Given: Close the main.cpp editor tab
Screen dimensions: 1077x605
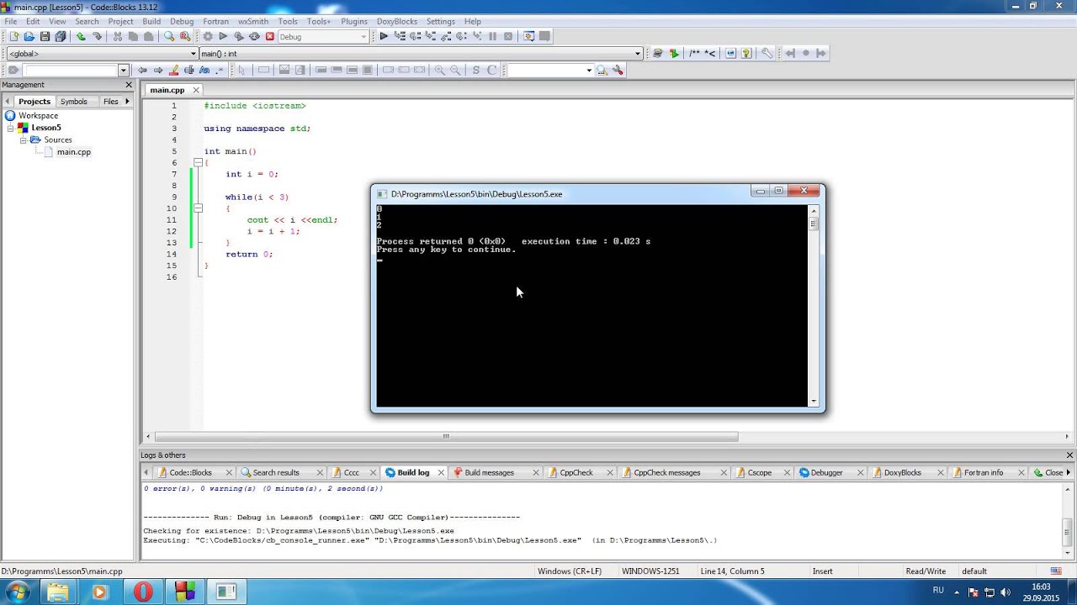Looking at the screenshot, I should 196,90.
